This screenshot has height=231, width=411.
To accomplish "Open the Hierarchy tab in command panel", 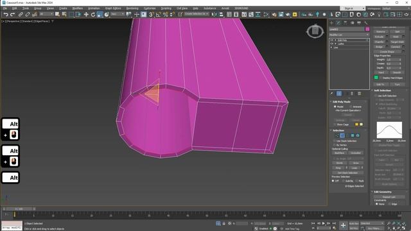I will [345, 23].
